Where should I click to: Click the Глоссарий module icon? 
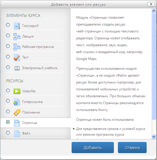click(x=17, y=26)
